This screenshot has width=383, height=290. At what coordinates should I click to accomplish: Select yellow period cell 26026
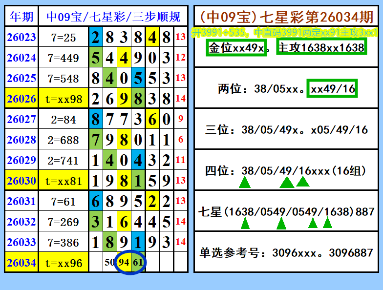[21, 99]
